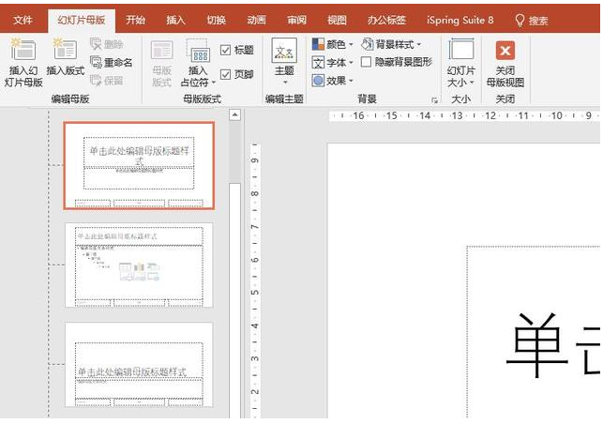603x424 pixels.
Task: Click the lightbulb search (搜索) icon
Action: (520, 20)
